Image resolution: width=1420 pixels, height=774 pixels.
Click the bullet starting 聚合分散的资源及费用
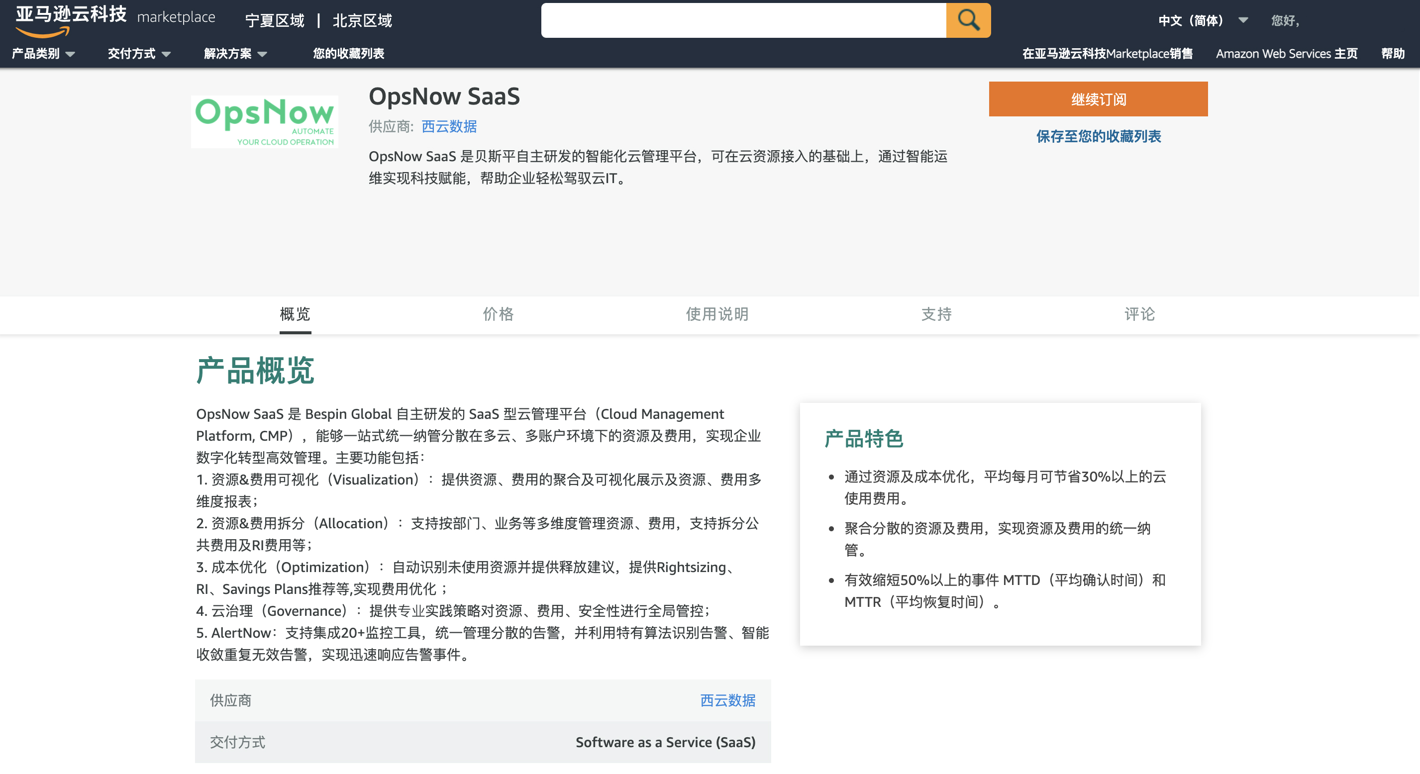[x=997, y=539]
